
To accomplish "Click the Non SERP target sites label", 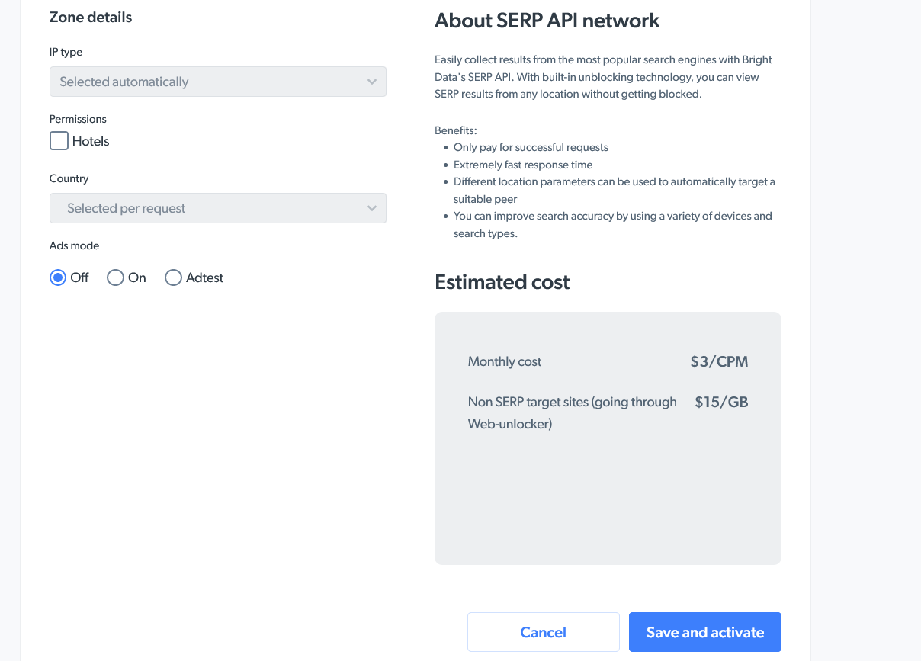I will tap(572, 402).
